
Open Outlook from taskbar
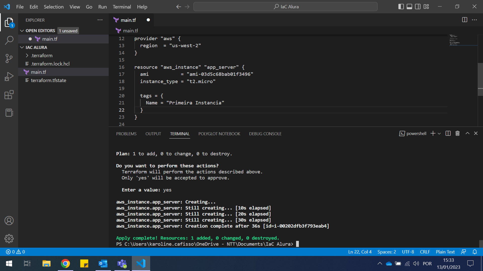103,263
